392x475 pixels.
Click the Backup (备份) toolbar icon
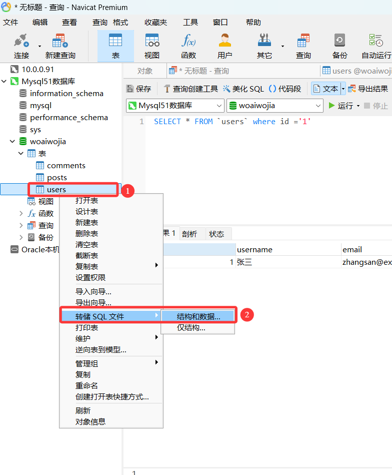pos(339,46)
